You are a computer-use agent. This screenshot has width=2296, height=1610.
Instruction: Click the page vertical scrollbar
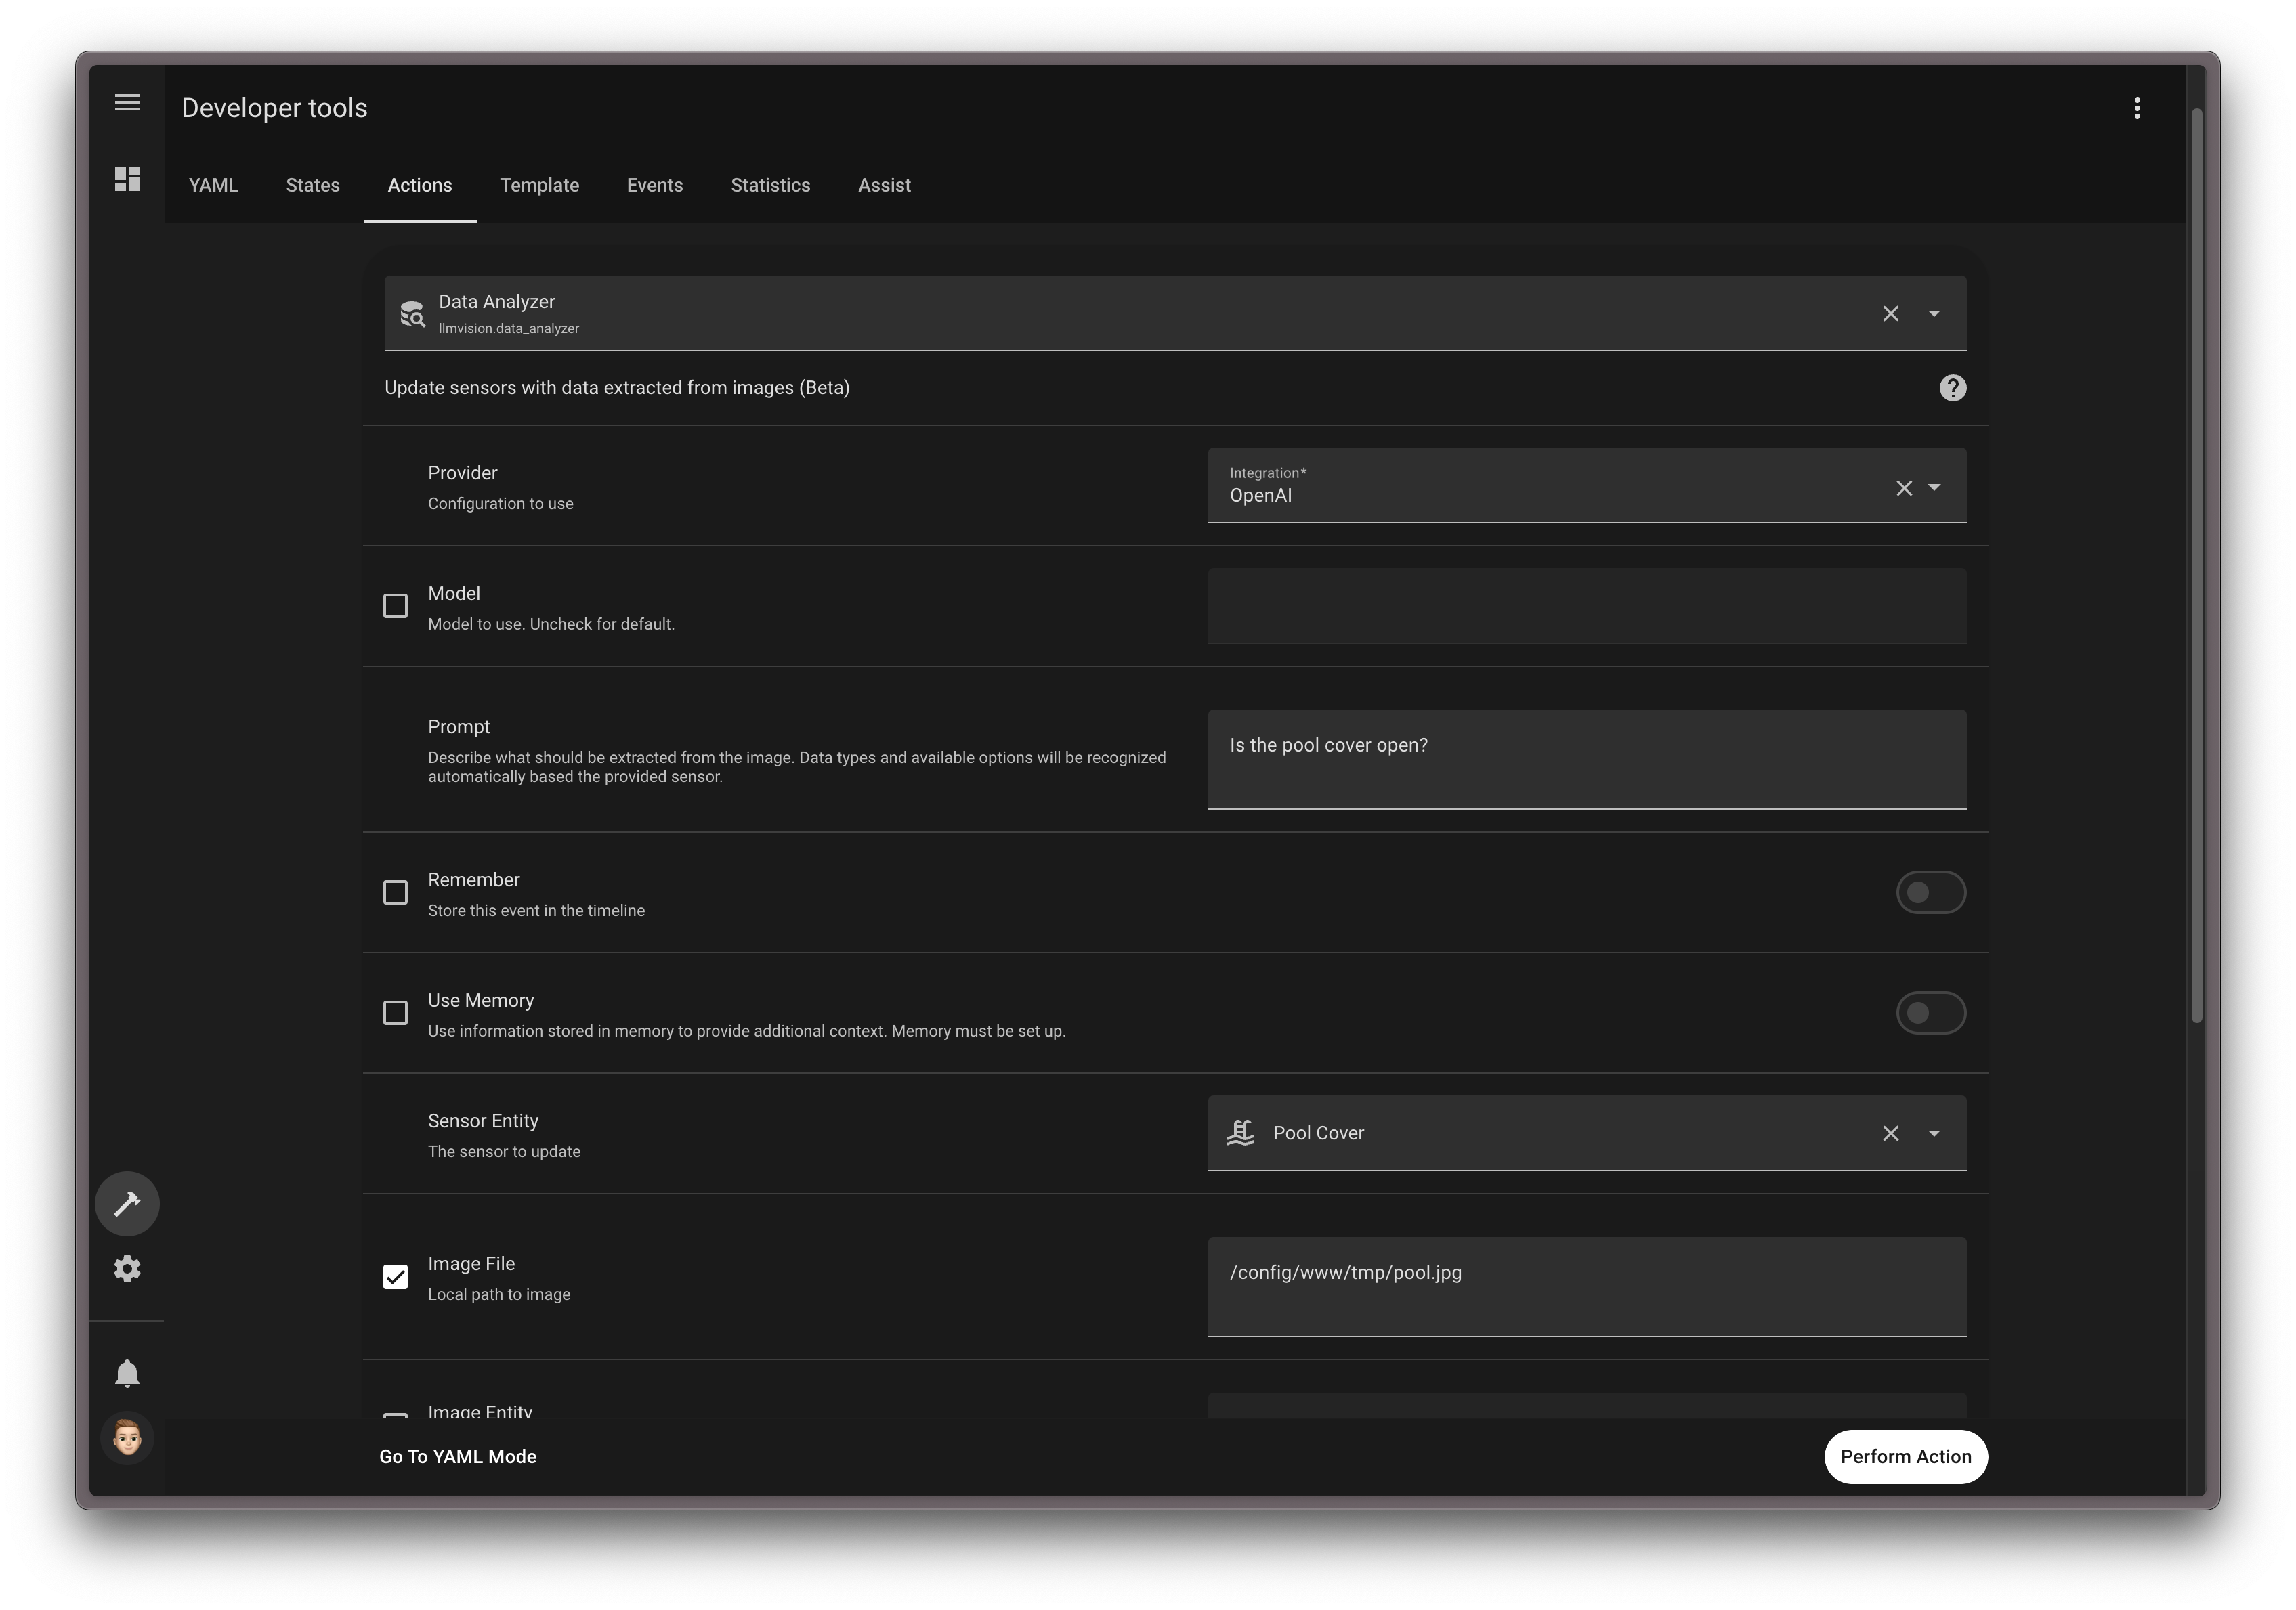(2196, 565)
